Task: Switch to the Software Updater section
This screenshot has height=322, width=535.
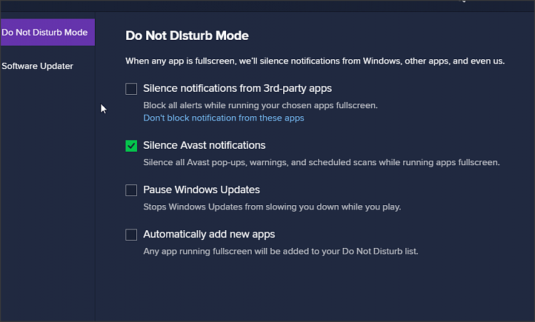Action: [x=38, y=66]
